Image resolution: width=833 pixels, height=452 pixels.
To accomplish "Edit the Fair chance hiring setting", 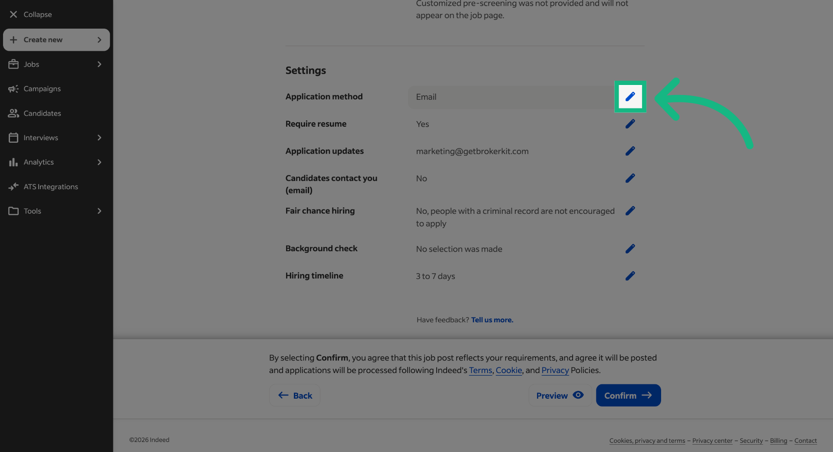I will (630, 211).
